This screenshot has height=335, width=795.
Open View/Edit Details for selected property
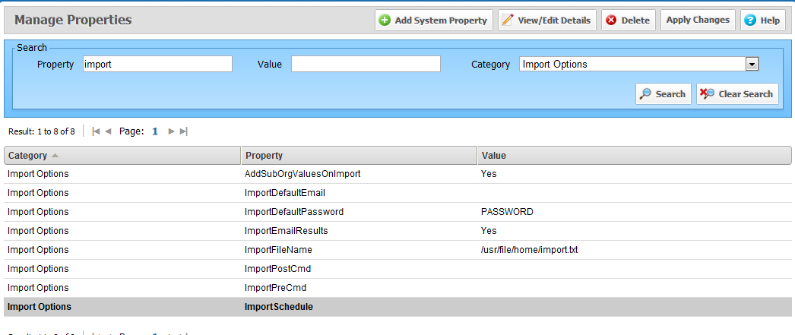546,21
